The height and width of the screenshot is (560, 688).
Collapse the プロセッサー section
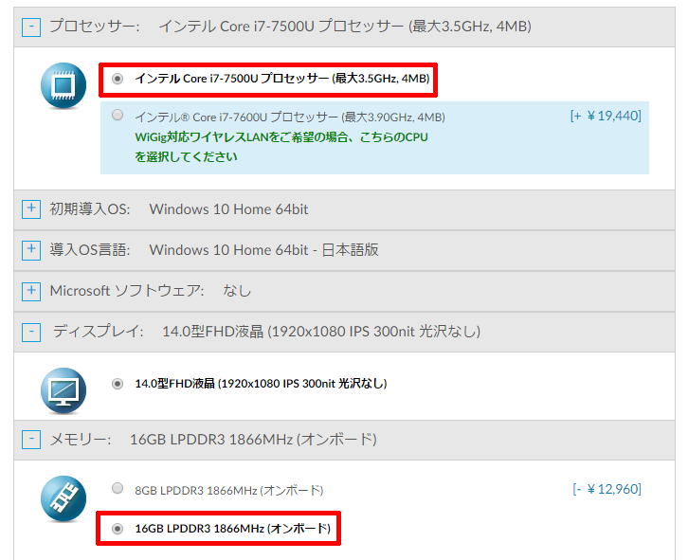[x=31, y=27]
